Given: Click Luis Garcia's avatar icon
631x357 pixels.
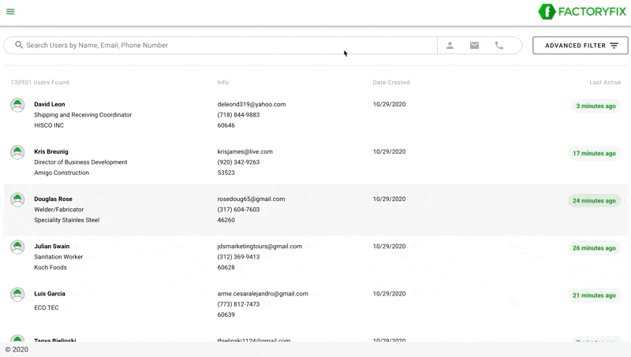Looking at the screenshot, I should (17, 294).
